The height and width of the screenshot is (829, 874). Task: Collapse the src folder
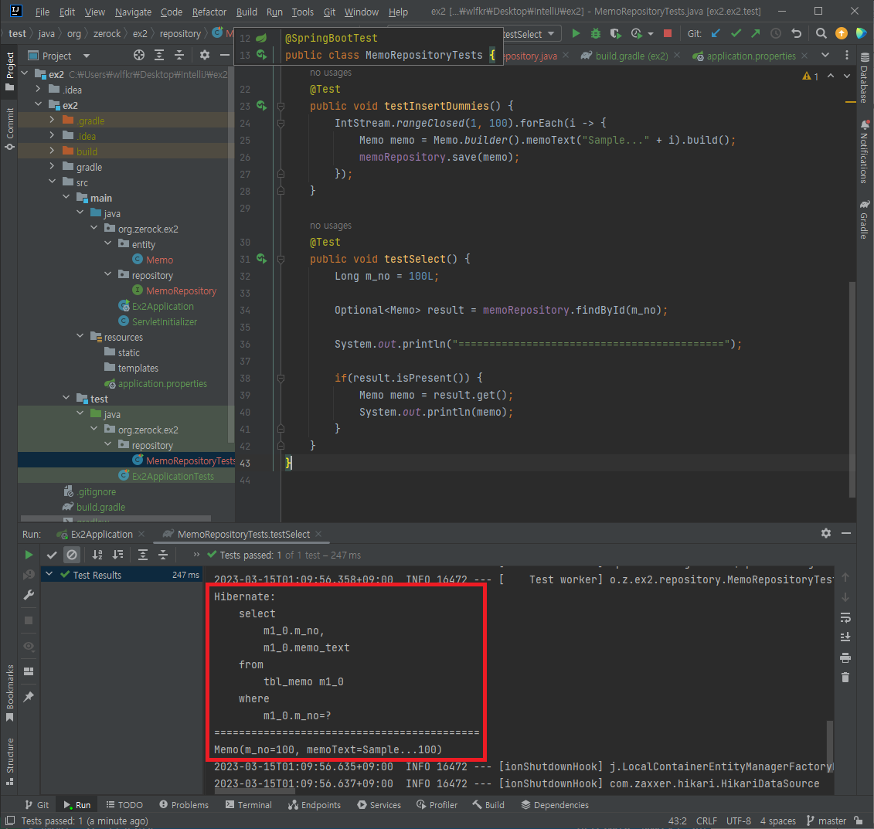click(x=52, y=182)
